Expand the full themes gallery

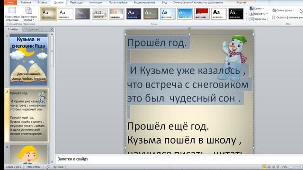[246, 19]
